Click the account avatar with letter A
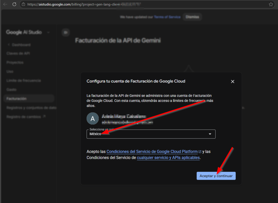278x203 pixels. click(92, 118)
